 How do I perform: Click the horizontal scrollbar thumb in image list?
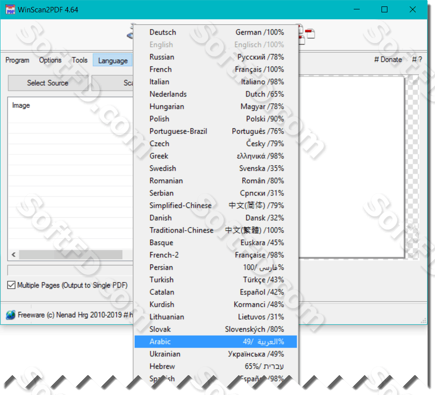point(71,255)
